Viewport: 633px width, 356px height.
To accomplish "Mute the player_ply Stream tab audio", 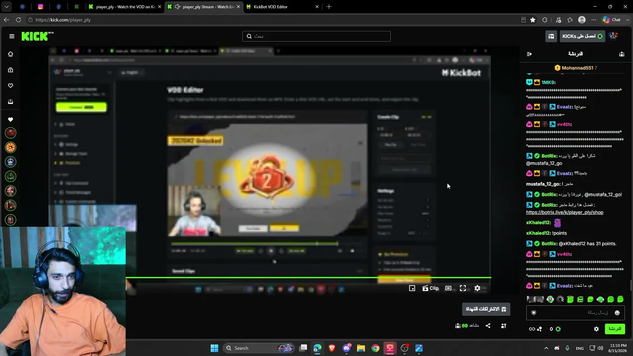I will [177, 7].
